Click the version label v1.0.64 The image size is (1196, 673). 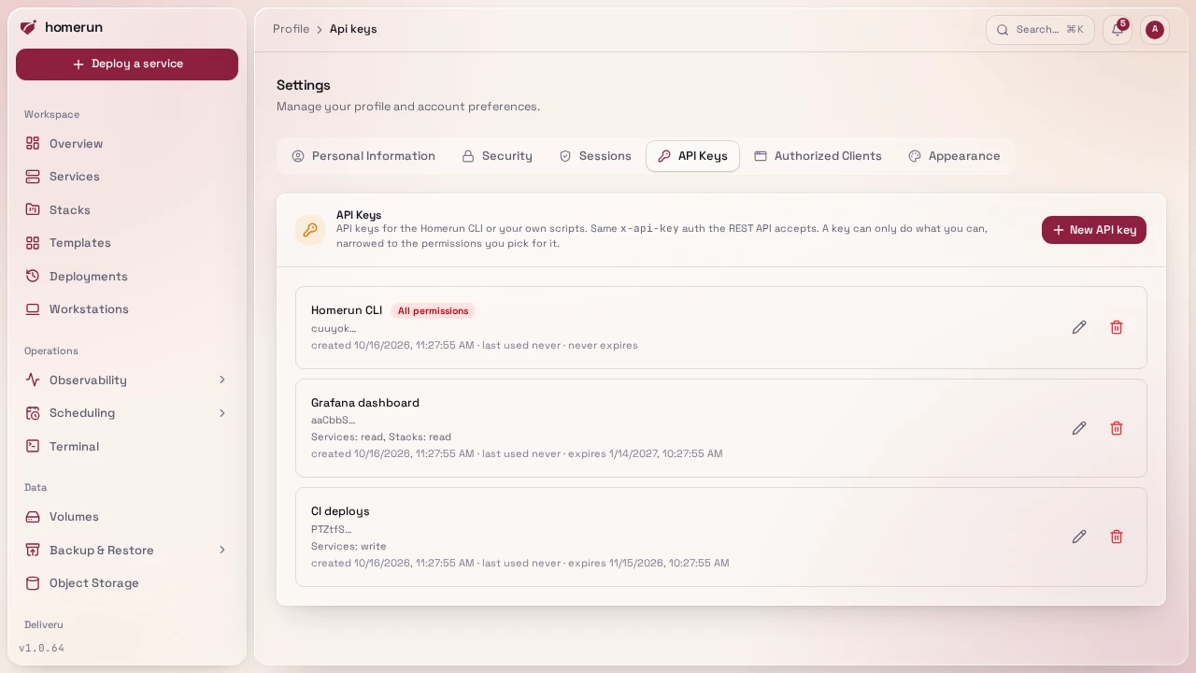41,648
